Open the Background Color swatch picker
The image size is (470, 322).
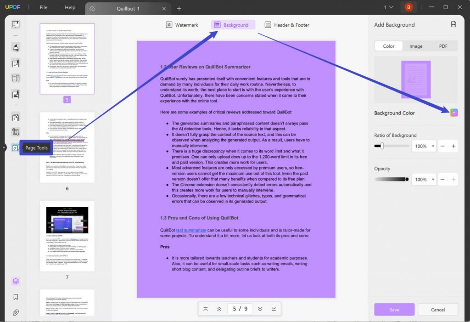click(453, 113)
